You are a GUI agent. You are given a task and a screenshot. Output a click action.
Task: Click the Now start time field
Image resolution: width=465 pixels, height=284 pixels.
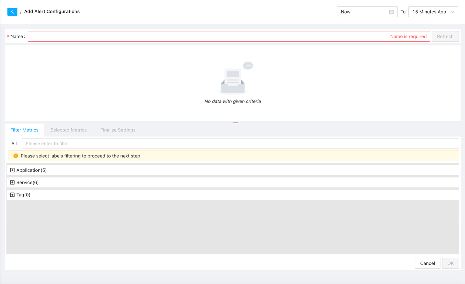point(363,12)
